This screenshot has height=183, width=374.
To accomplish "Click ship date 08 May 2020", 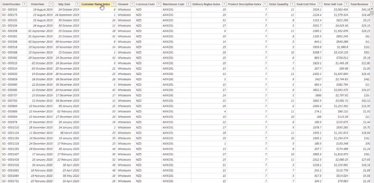I will click(67, 175).
